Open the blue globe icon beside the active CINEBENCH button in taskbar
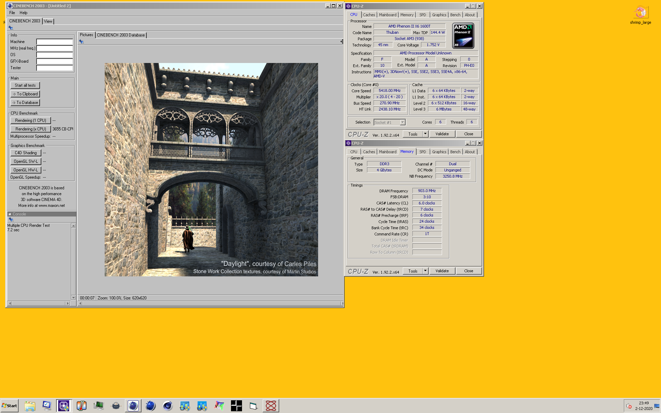This screenshot has height=413, width=661. [x=150, y=406]
